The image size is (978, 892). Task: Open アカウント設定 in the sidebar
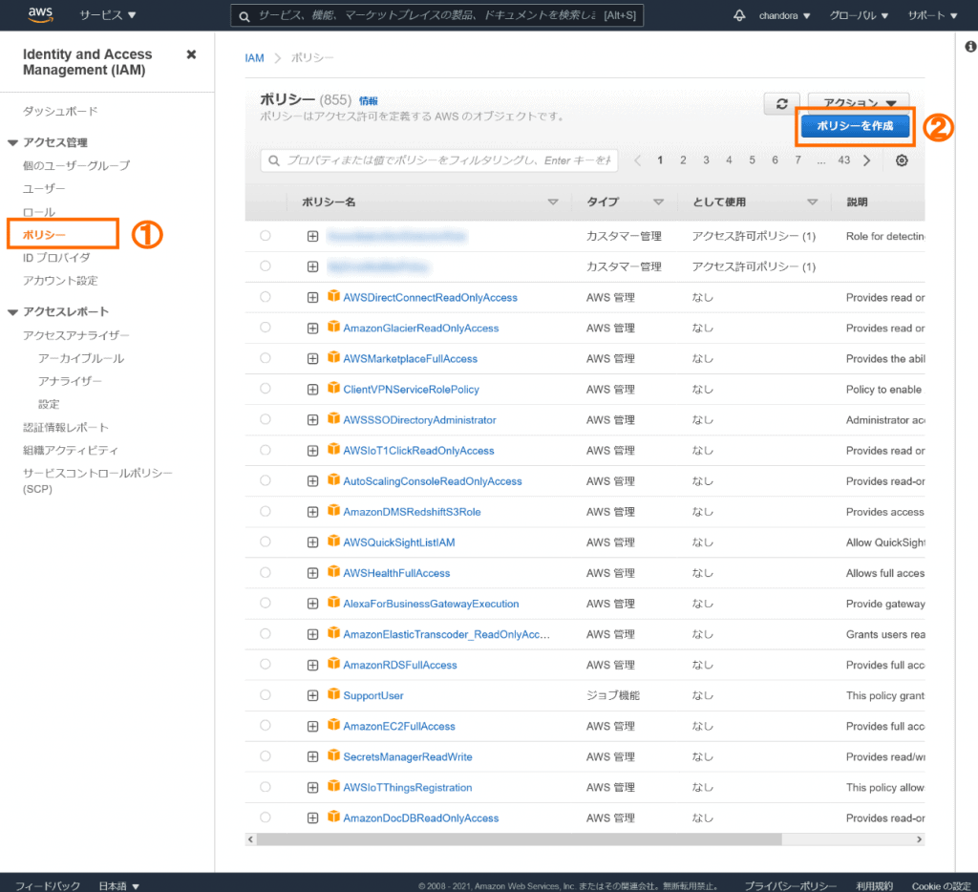coord(60,281)
